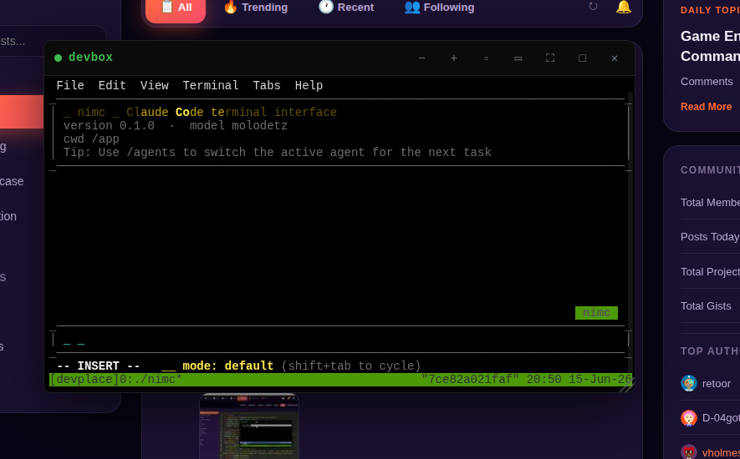Open retoor's profile avatar
The height and width of the screenshot is (459, 740).
coord(688,384)
